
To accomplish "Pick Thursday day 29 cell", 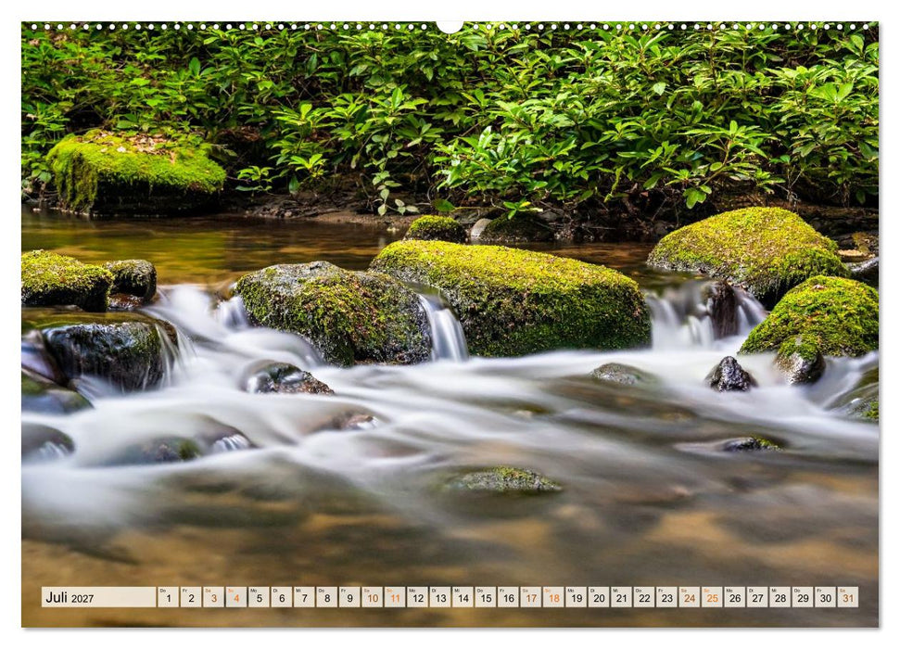I will [x=803, y=597].
